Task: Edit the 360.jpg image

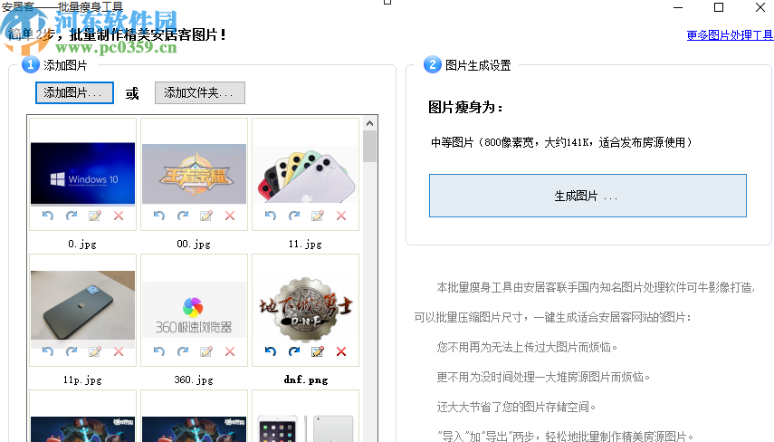Action: (206, 351)
